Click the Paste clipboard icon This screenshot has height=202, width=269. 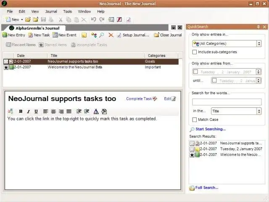point(76,20)
